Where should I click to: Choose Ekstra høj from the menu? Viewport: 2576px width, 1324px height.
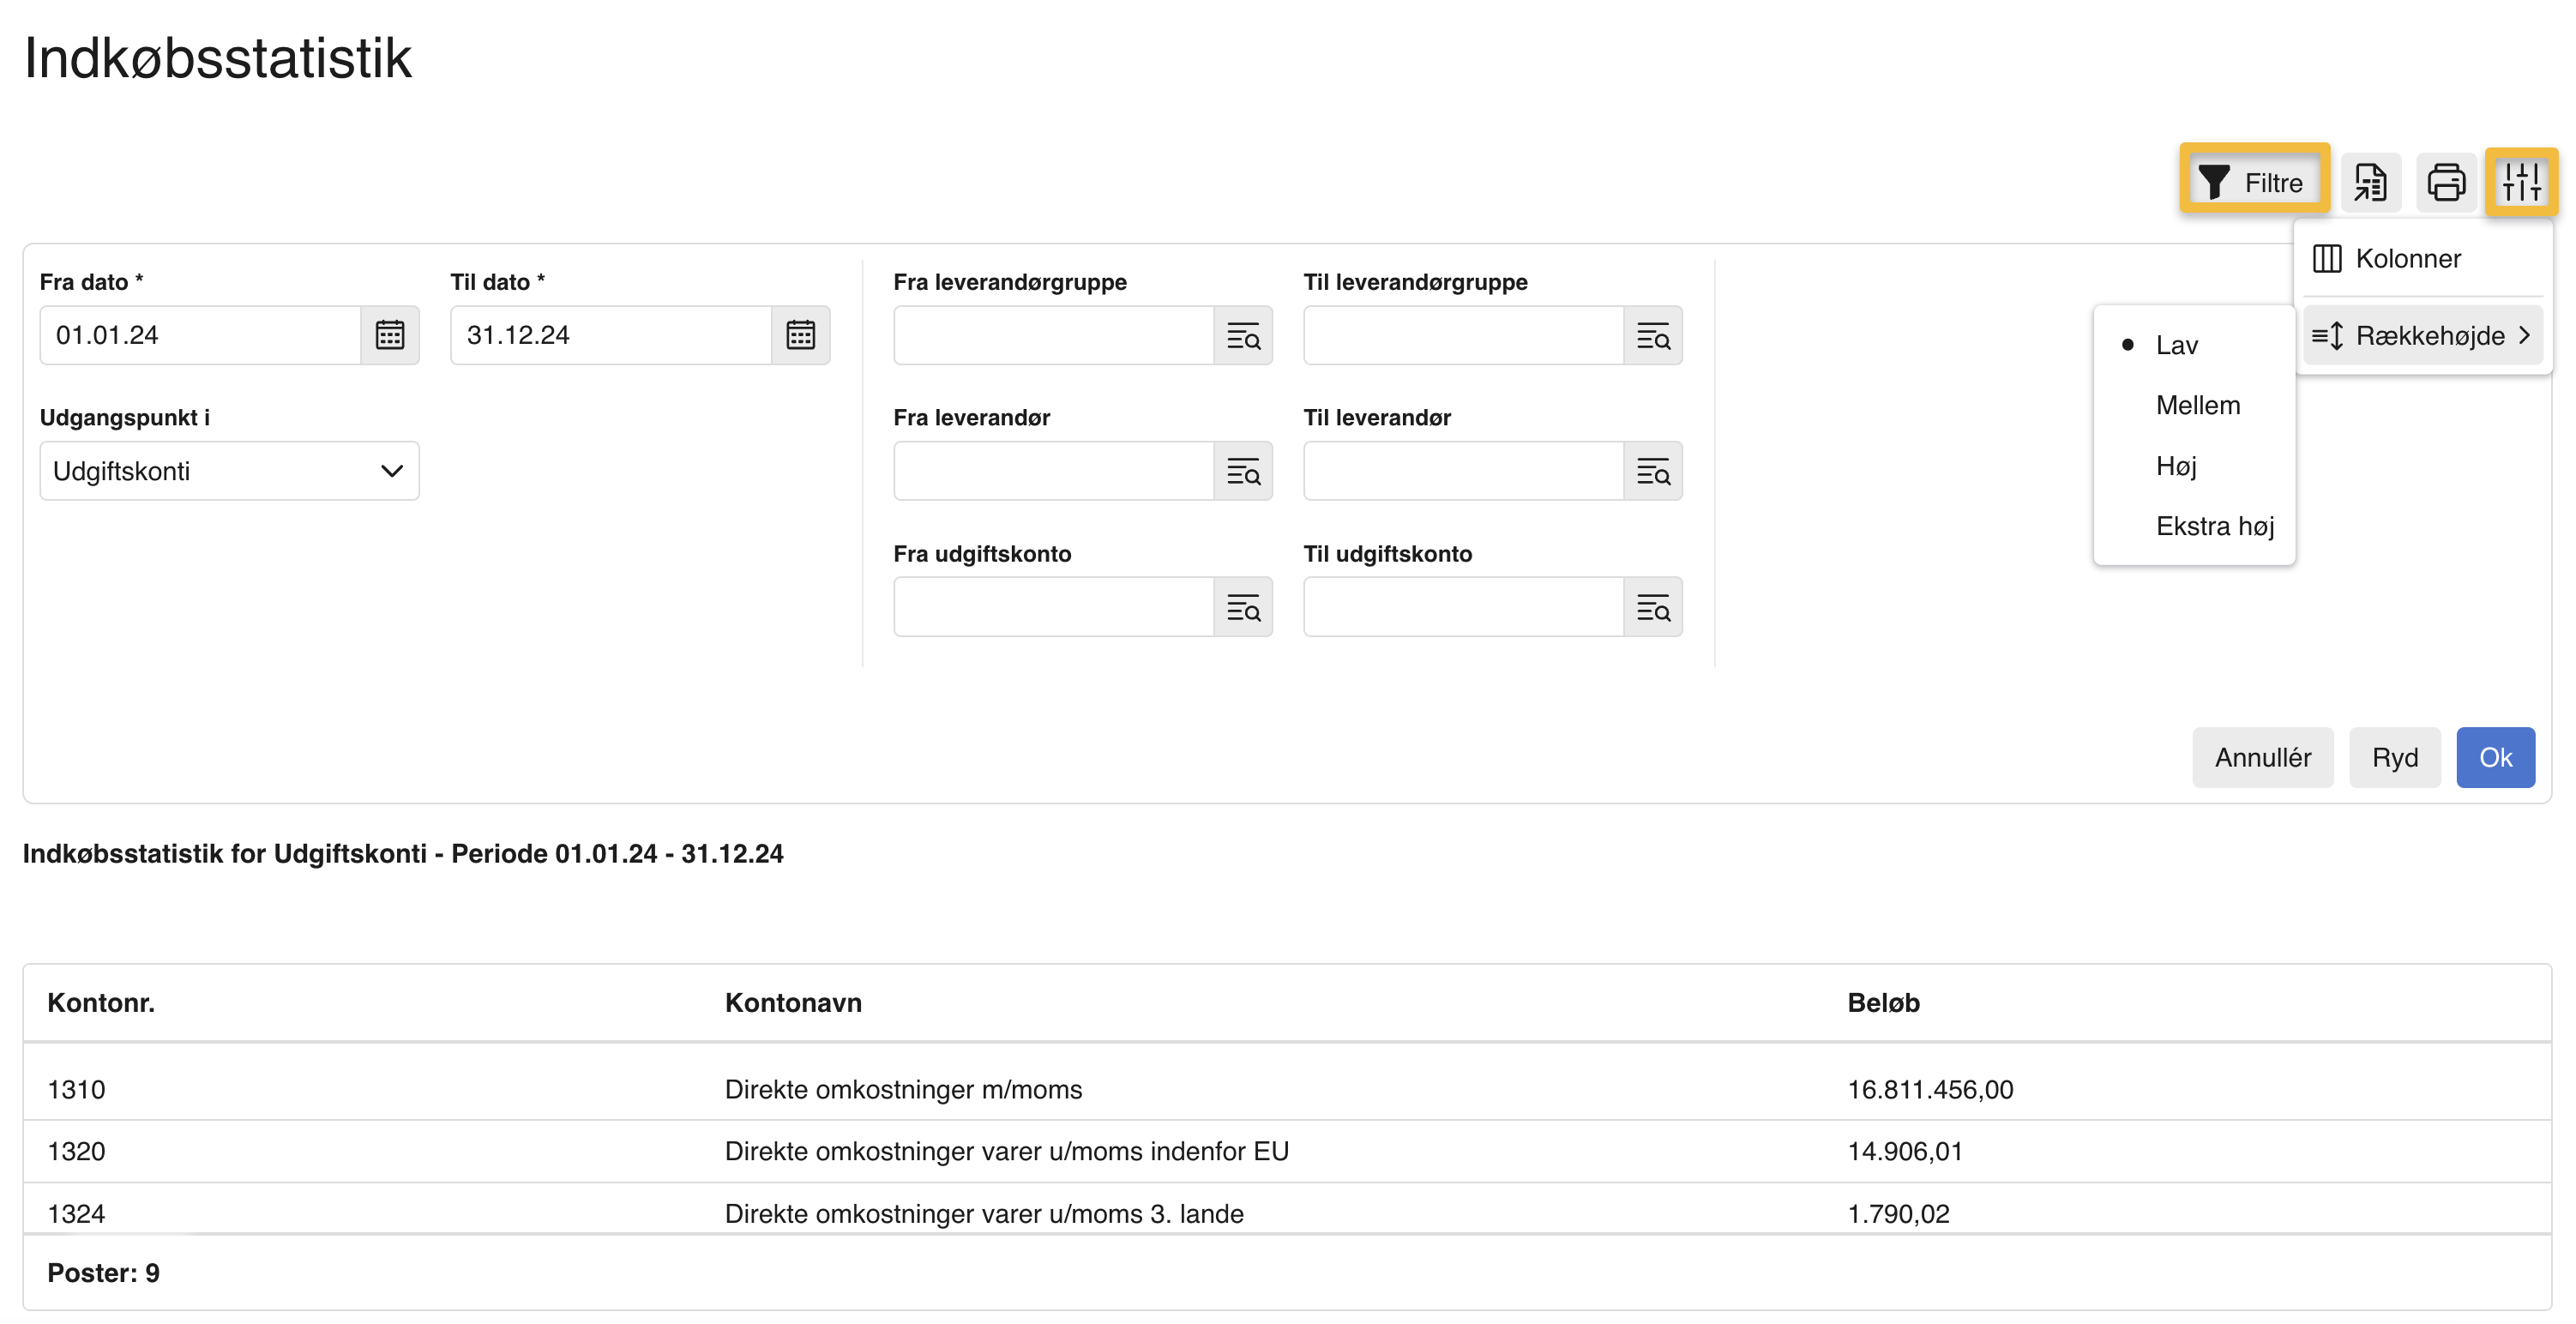point(2216,526)
